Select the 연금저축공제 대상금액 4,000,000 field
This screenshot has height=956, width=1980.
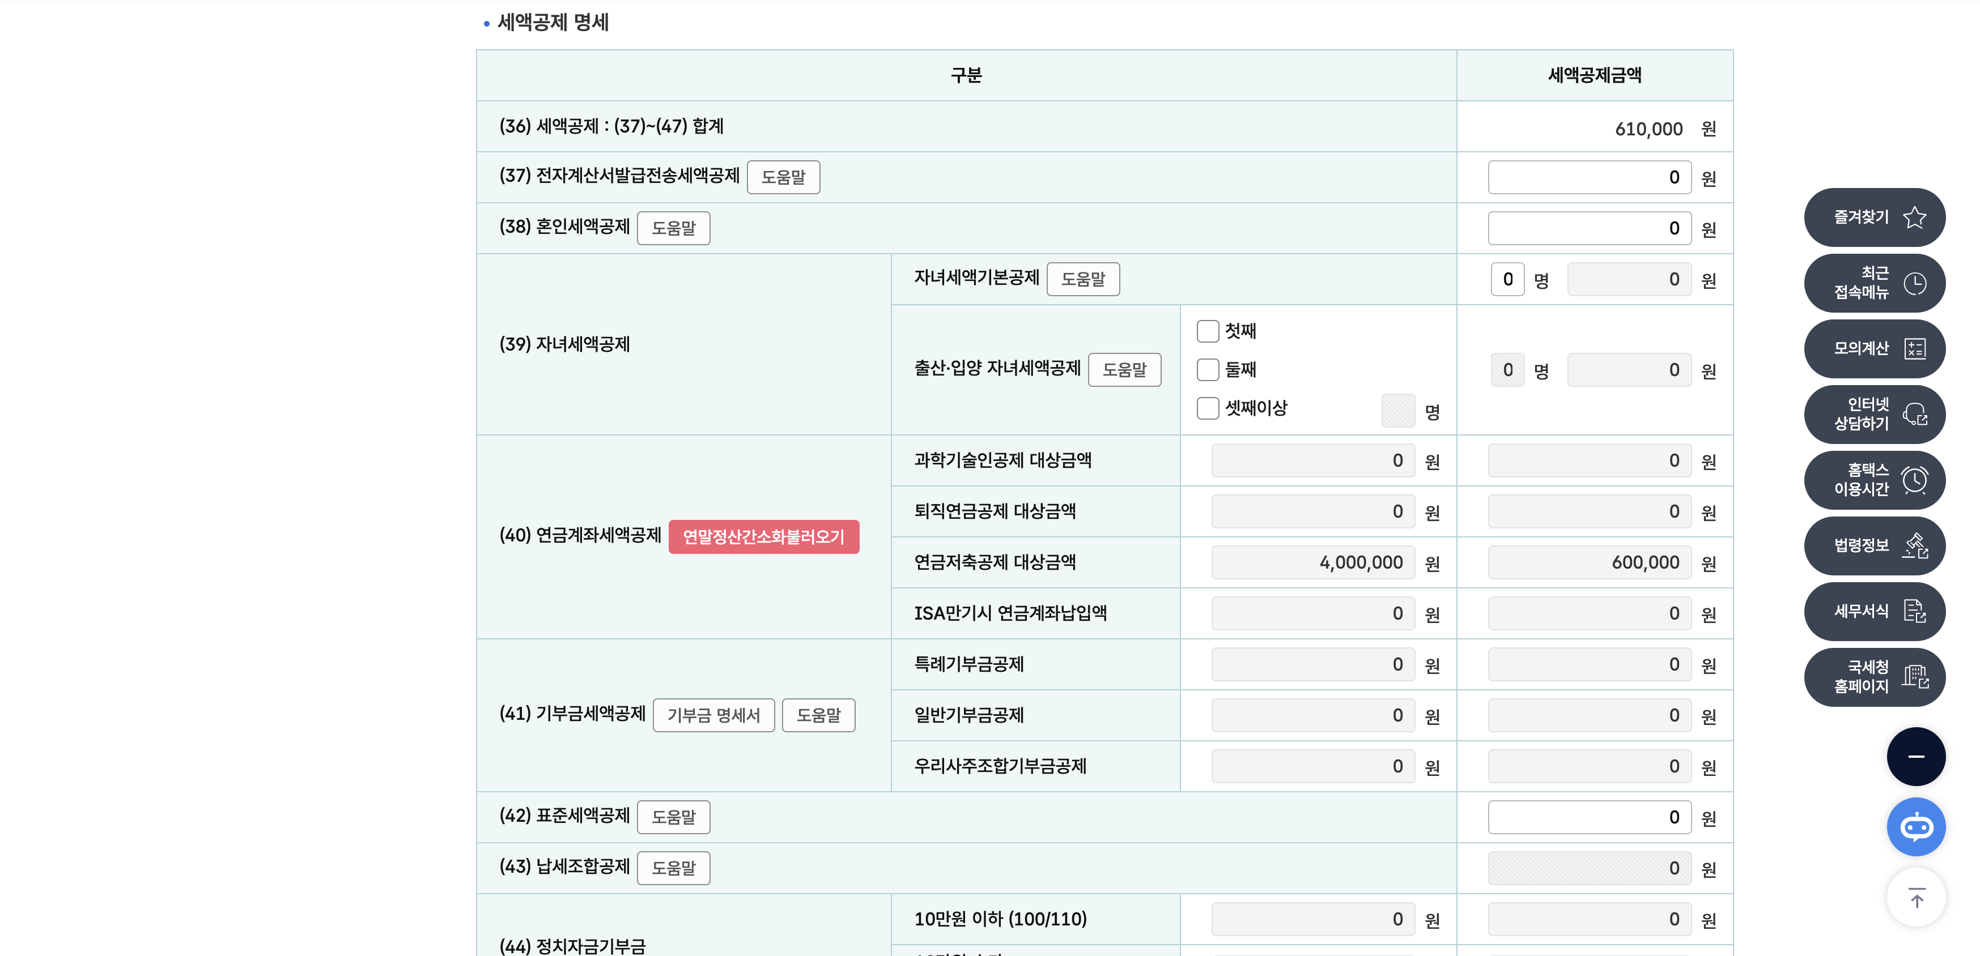(x=1313, y=562)
